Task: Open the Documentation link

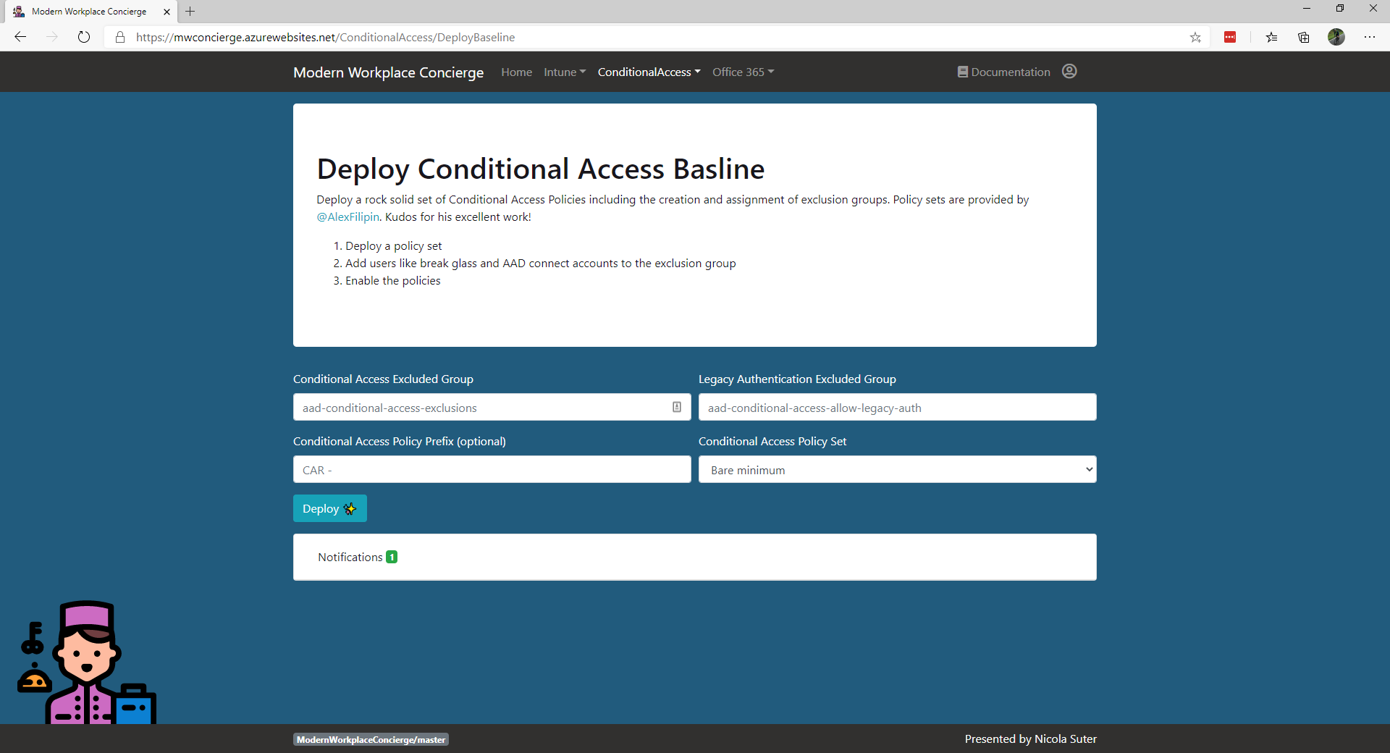Action: (x=1003, y=72)
